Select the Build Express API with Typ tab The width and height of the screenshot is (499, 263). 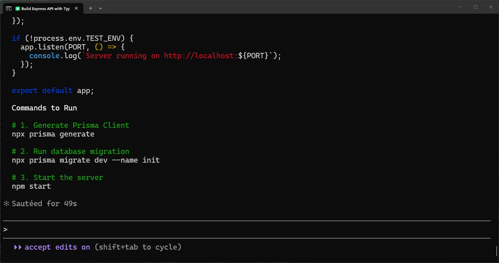click(x=43, y=9)
